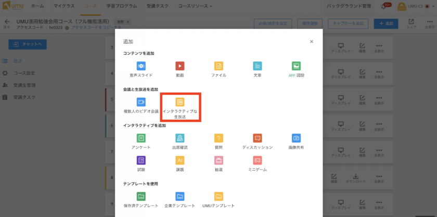Switch to the マイクラス tab

(64, 6)
